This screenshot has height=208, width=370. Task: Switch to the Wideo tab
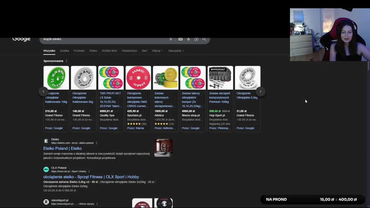pos(93,51)
